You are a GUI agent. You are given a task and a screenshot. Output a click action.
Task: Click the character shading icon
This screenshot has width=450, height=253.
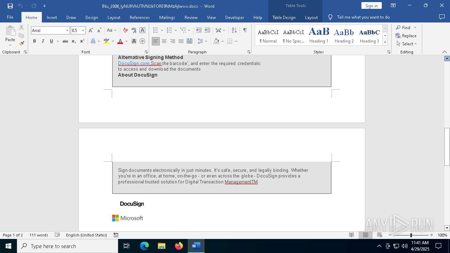click(x=134, y=41)
